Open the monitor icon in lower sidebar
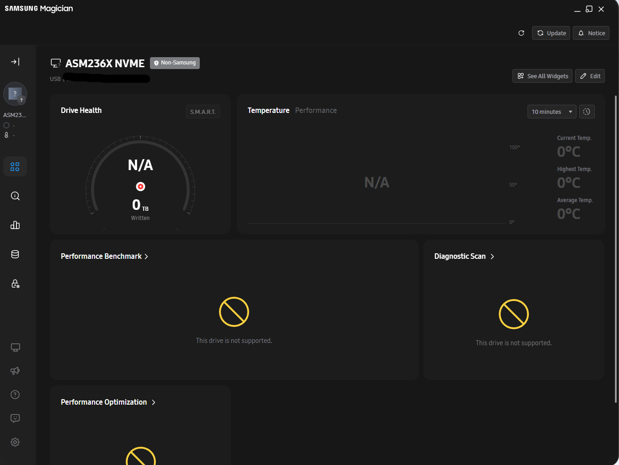 [15, 347]
